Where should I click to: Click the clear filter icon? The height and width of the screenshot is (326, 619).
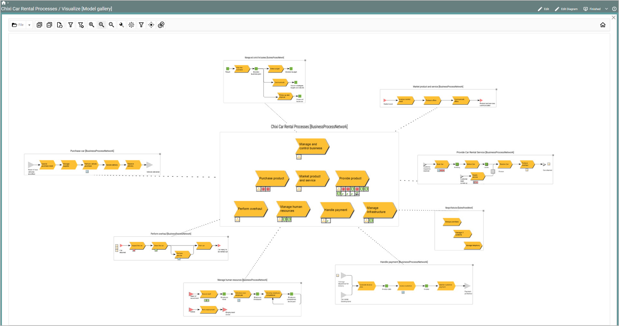tap(81, 25)
